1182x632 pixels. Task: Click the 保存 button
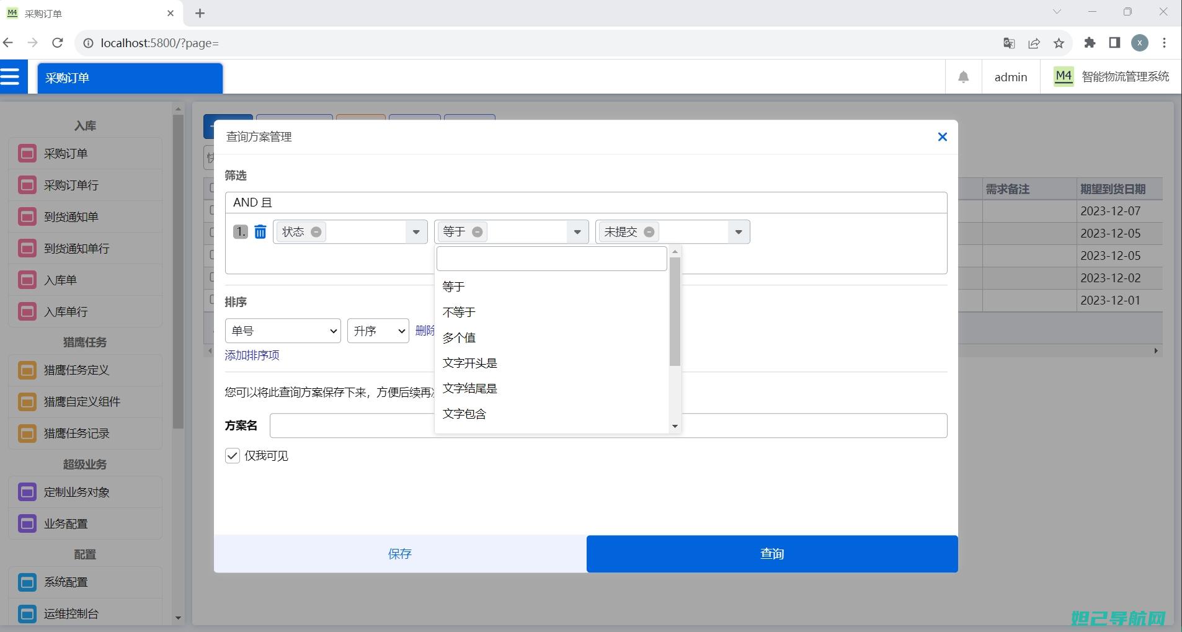(x=400, y=554)
